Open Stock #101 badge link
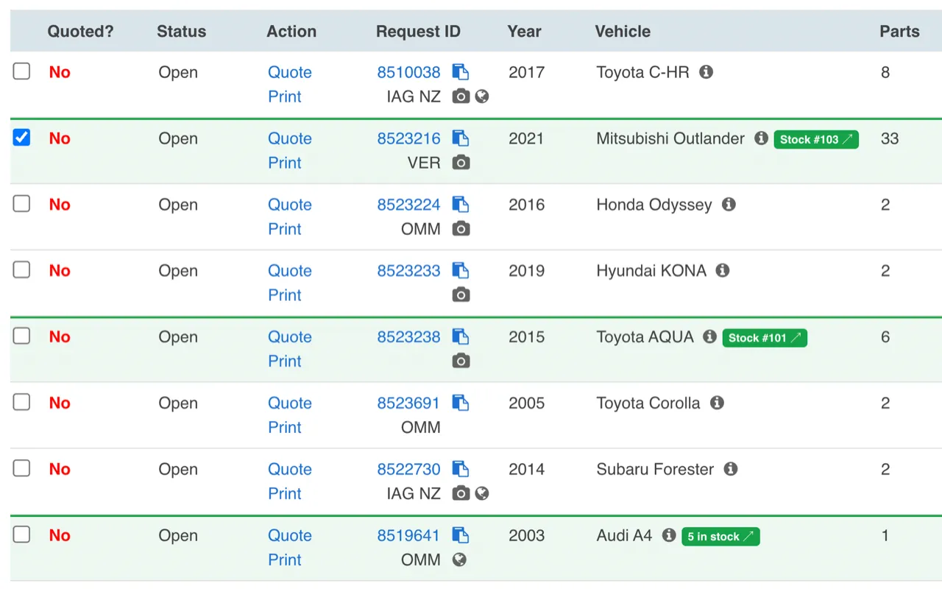The width and height of the screenshot is (942, 589). pyautogui.click(x=765, y=338)
